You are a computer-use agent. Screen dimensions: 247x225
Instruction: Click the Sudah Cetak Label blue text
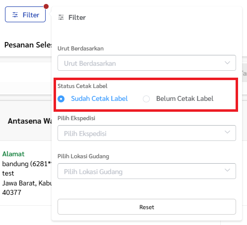(x=99, y=98)
